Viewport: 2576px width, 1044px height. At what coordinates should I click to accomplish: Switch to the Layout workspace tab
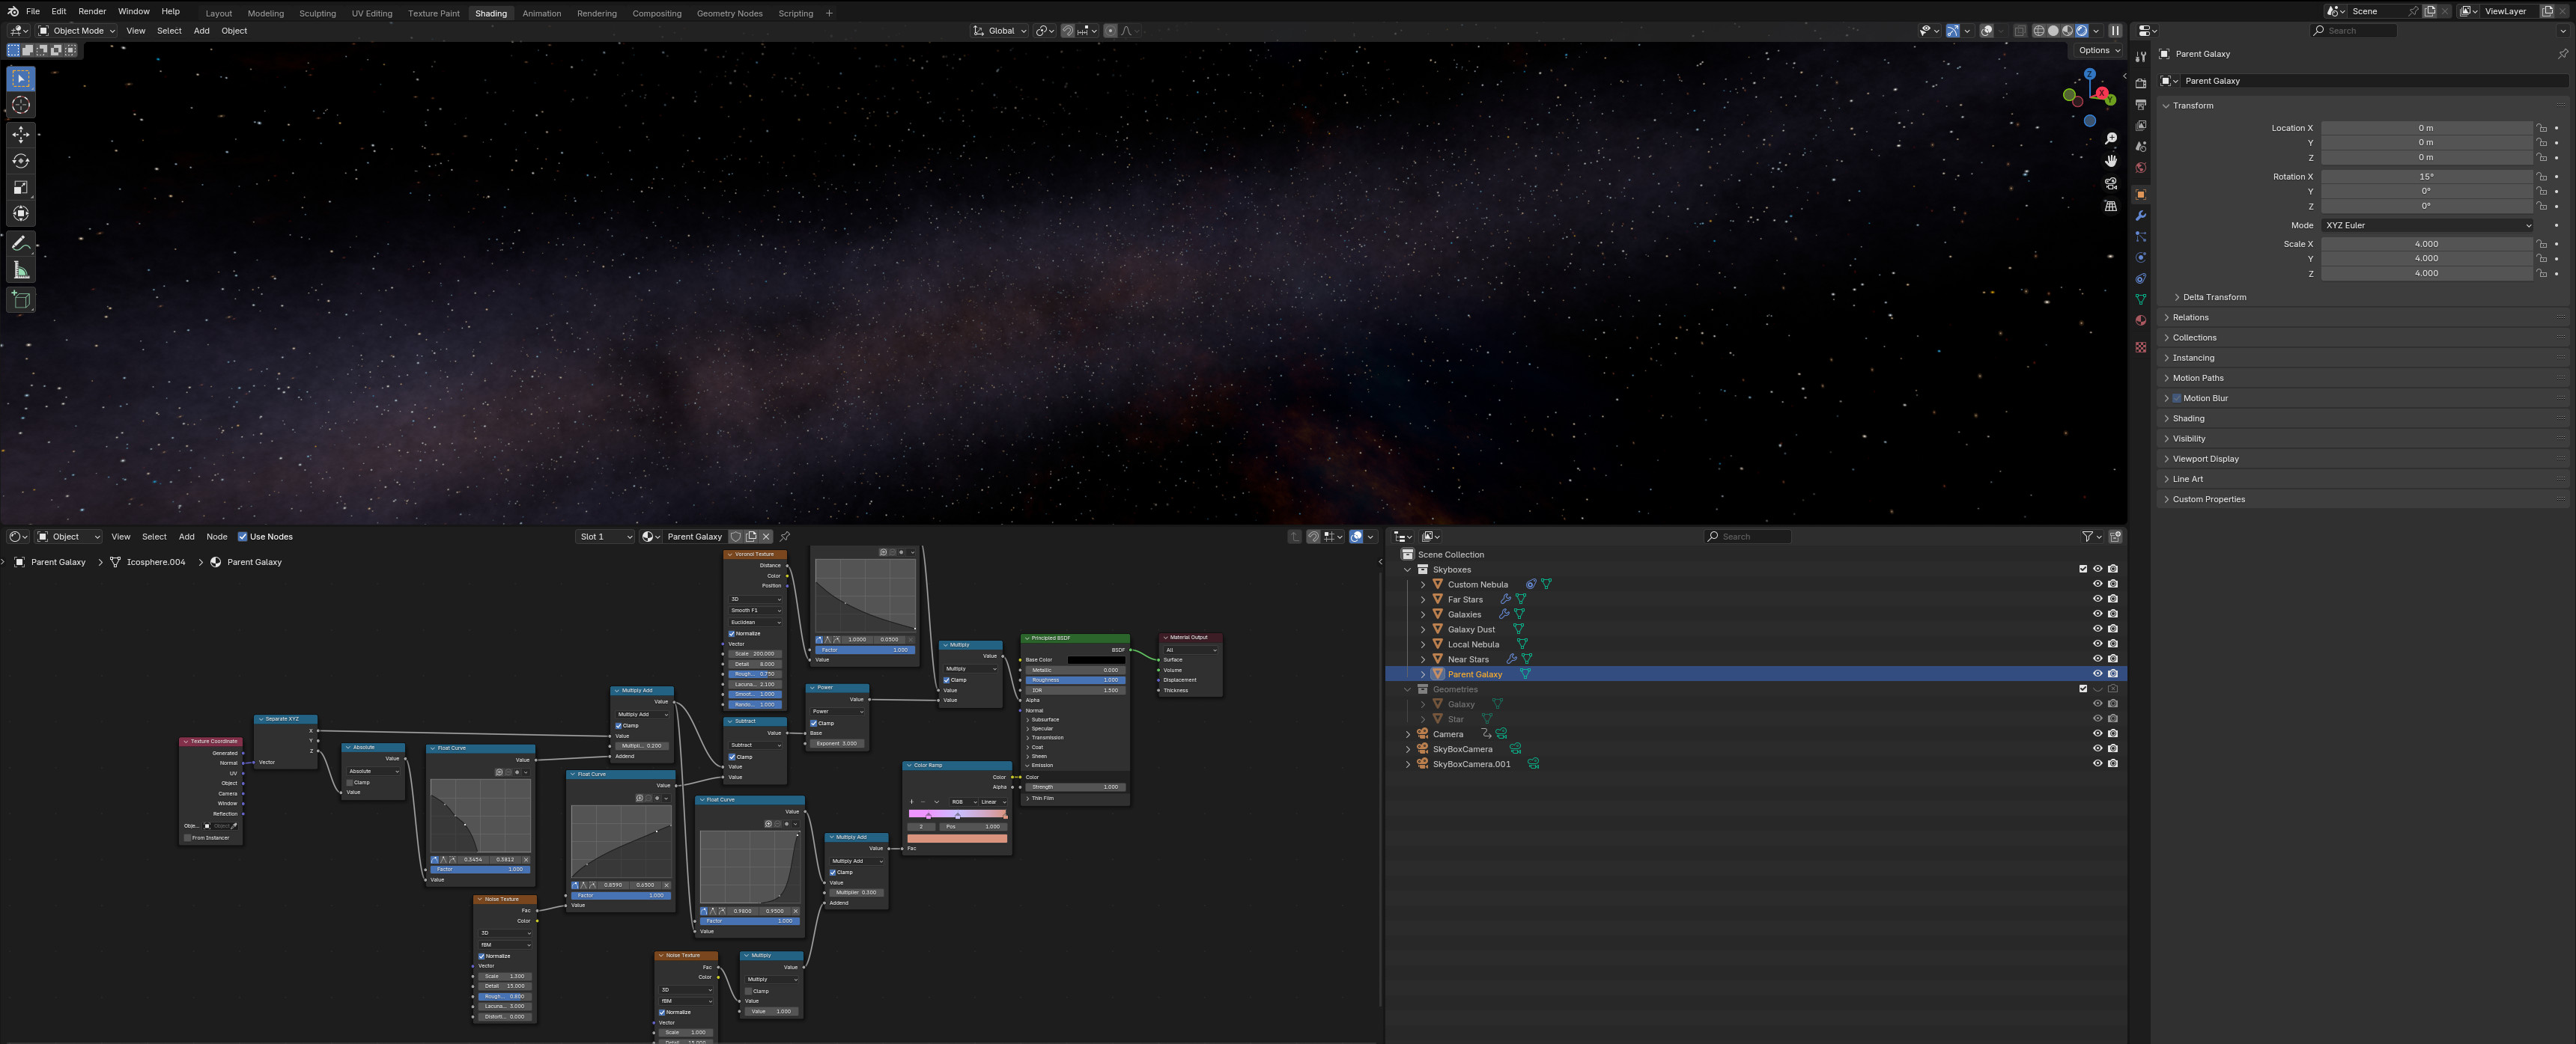tap(219, 13)
